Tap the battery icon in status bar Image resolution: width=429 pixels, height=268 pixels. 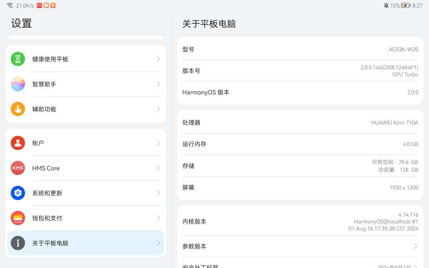[x=405, y=5]
